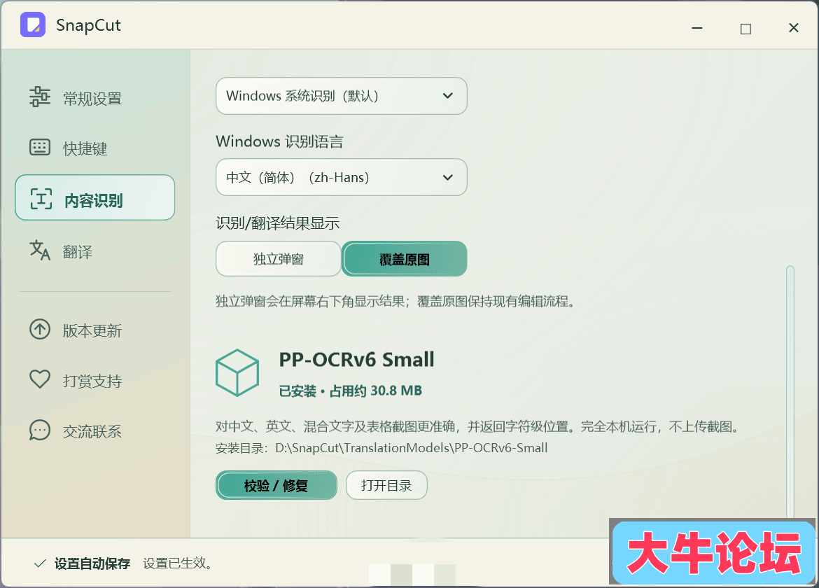Expand the engine dropdown chevron arrow
Image resolution: width=819 pixels, height=588 pixels.
click(x=447, y=96)
